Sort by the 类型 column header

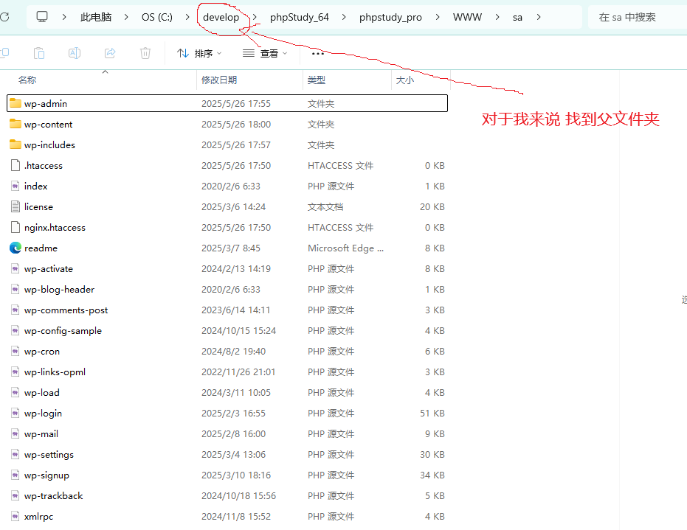click(317, 80)
